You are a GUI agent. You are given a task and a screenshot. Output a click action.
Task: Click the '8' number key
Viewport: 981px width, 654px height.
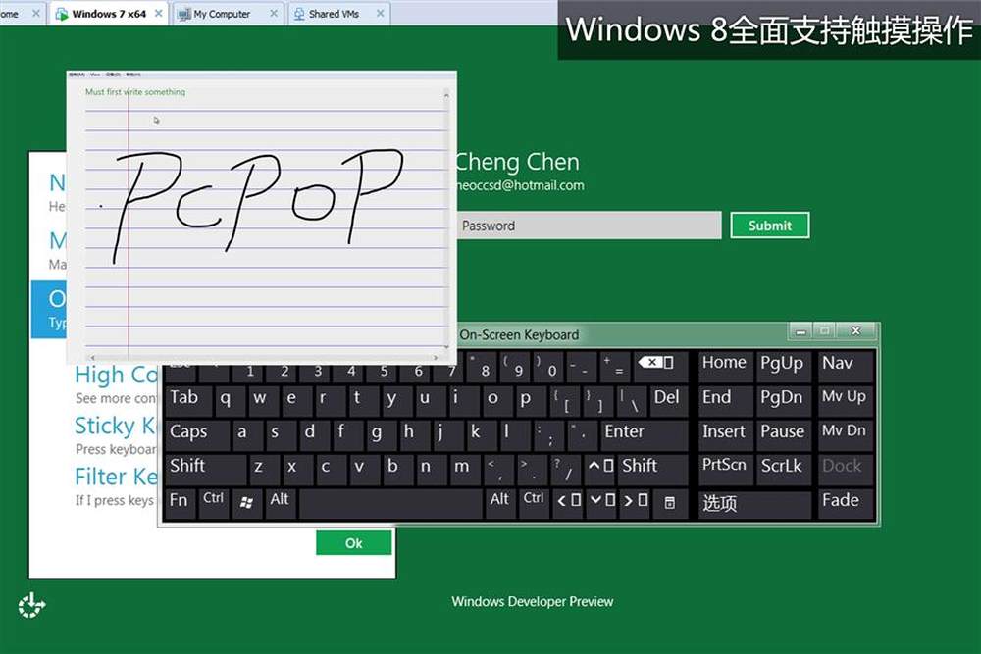483,367
